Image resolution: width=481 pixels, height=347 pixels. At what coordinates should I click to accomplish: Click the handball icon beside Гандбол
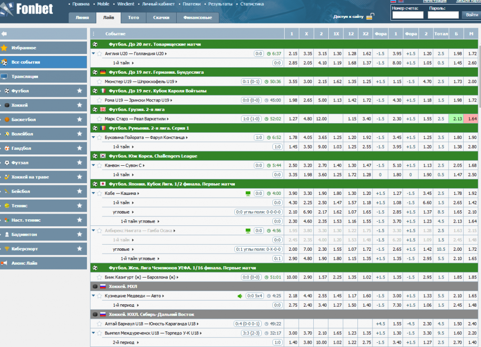pyautogui.click(x=7, y=148)
